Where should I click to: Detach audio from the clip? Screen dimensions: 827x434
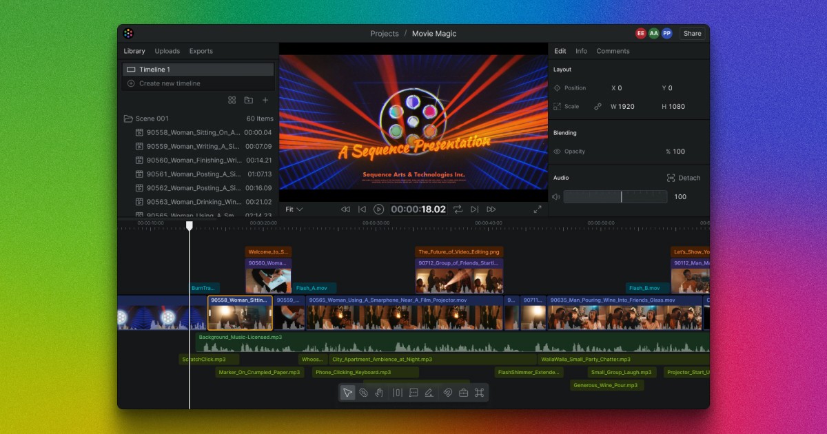pos(684,178)
